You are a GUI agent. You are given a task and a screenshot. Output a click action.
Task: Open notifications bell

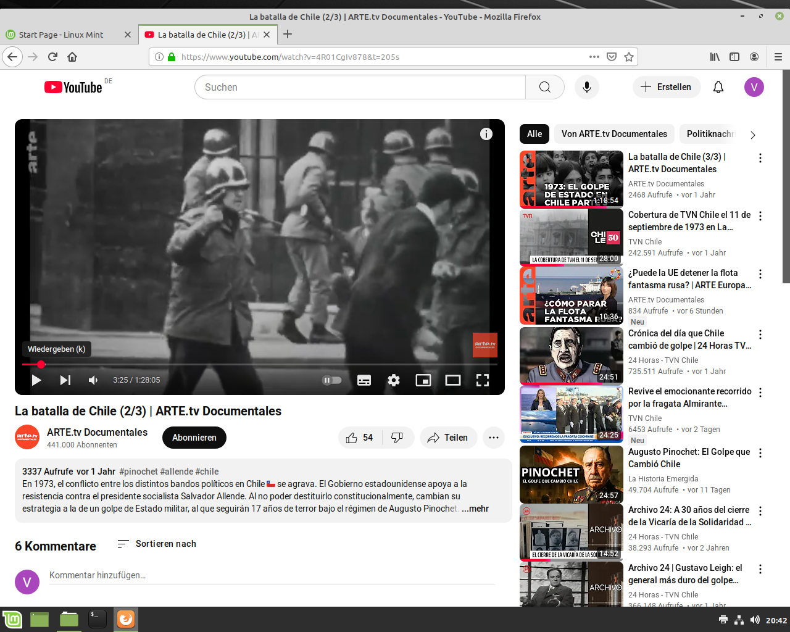718,87
